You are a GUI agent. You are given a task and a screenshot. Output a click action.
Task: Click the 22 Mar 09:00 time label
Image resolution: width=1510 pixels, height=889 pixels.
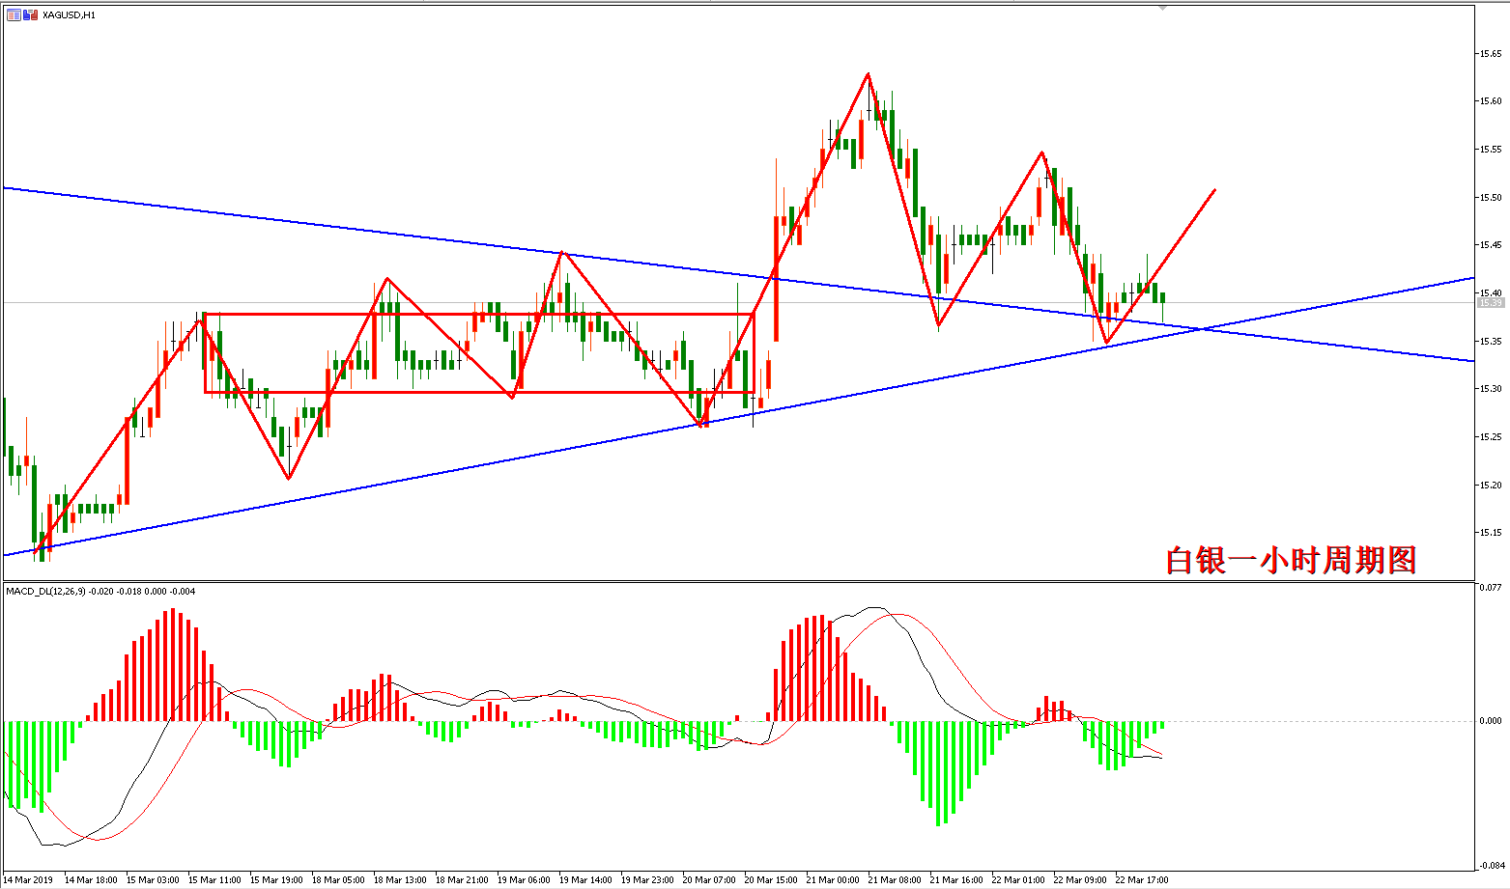1080,880
